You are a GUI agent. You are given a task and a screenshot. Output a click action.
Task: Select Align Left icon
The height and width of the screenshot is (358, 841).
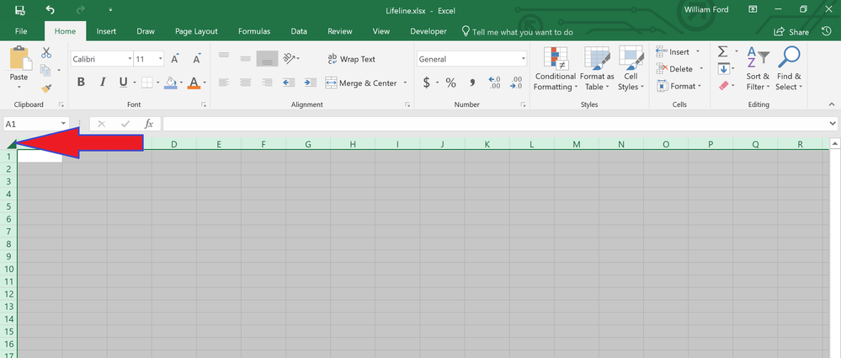tap(224, 83)
